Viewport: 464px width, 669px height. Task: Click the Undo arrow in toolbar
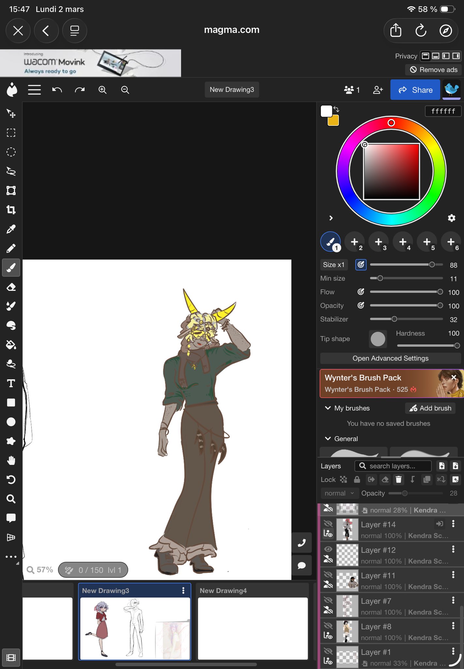(57, 90)
